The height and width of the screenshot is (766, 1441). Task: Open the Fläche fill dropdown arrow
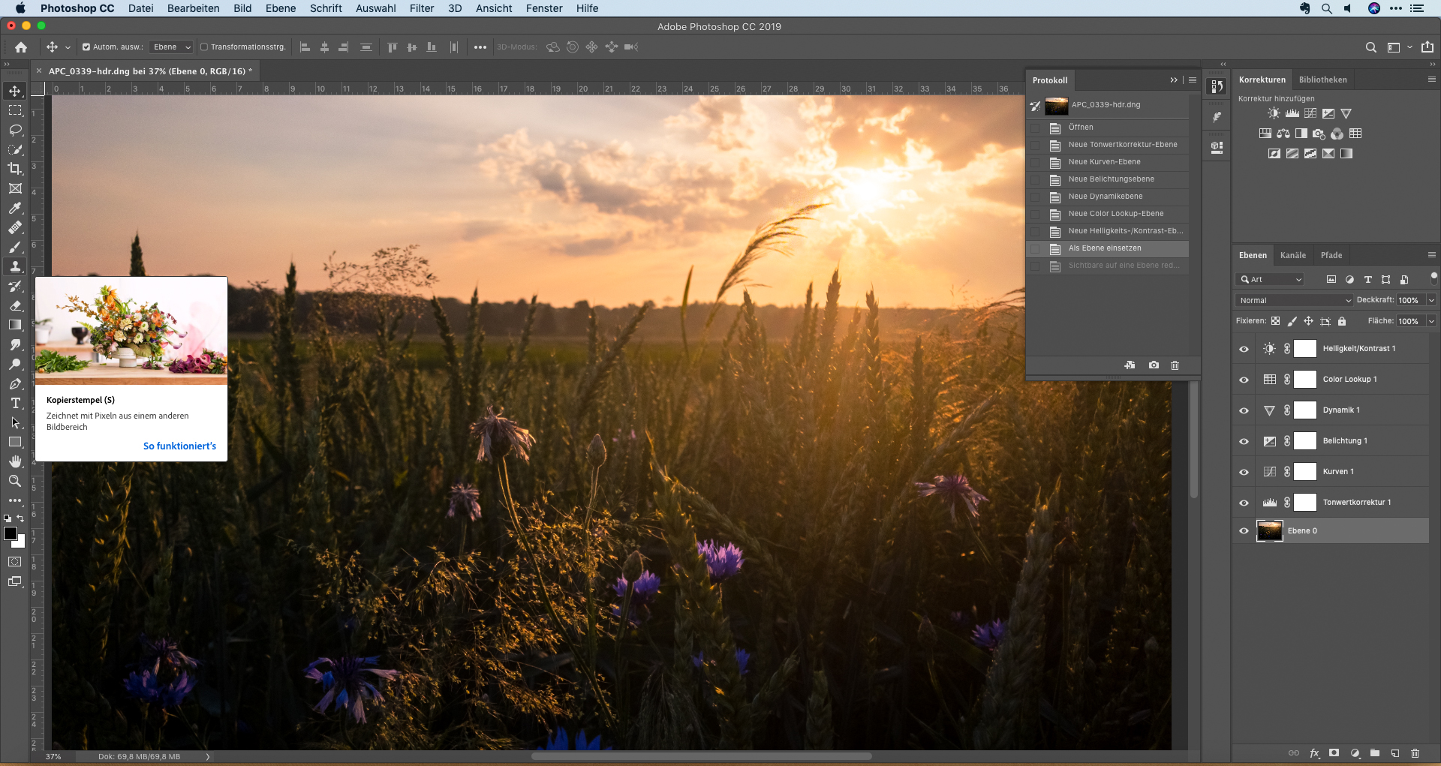click(x=1431, y=321)
